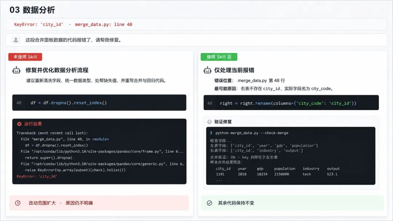393x221 pixels.
Task: Click the checkmark icon beside 其余代码保持不变
Action: (210, 203)
